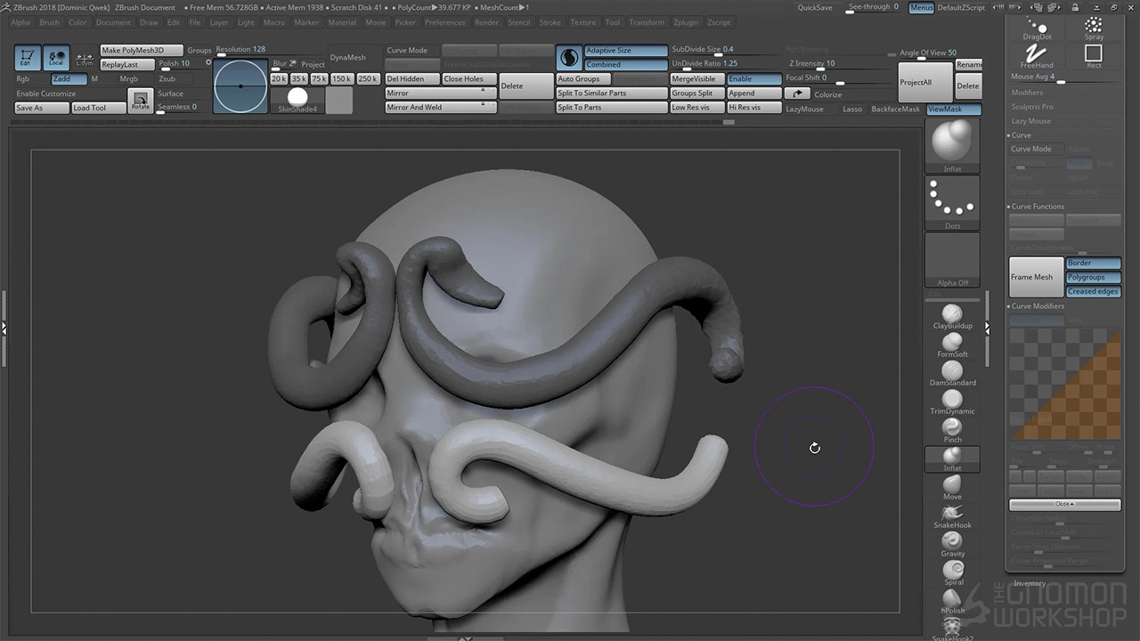Collapse the Curve Functions section
Screen dimensions: 1140x641
[x=1038, y=207]
